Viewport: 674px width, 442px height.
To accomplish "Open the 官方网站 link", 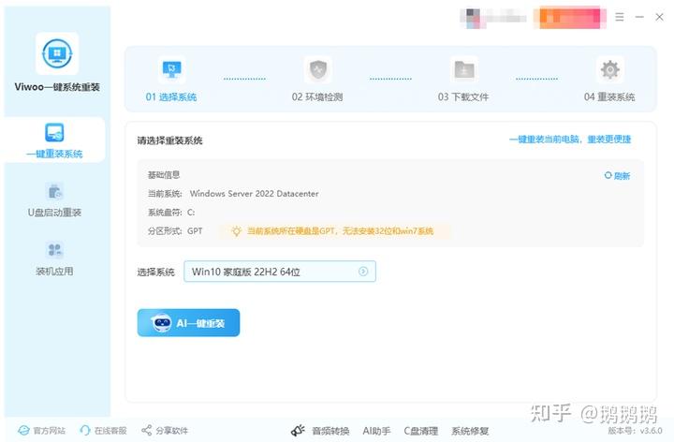I will coord(42,431).
